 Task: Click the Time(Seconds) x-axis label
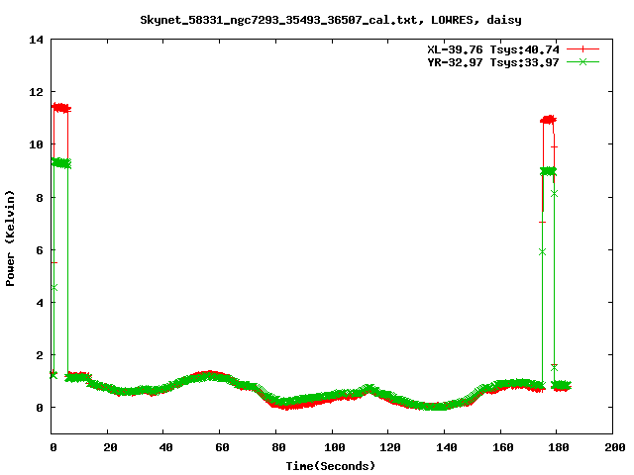coord(333,465)
